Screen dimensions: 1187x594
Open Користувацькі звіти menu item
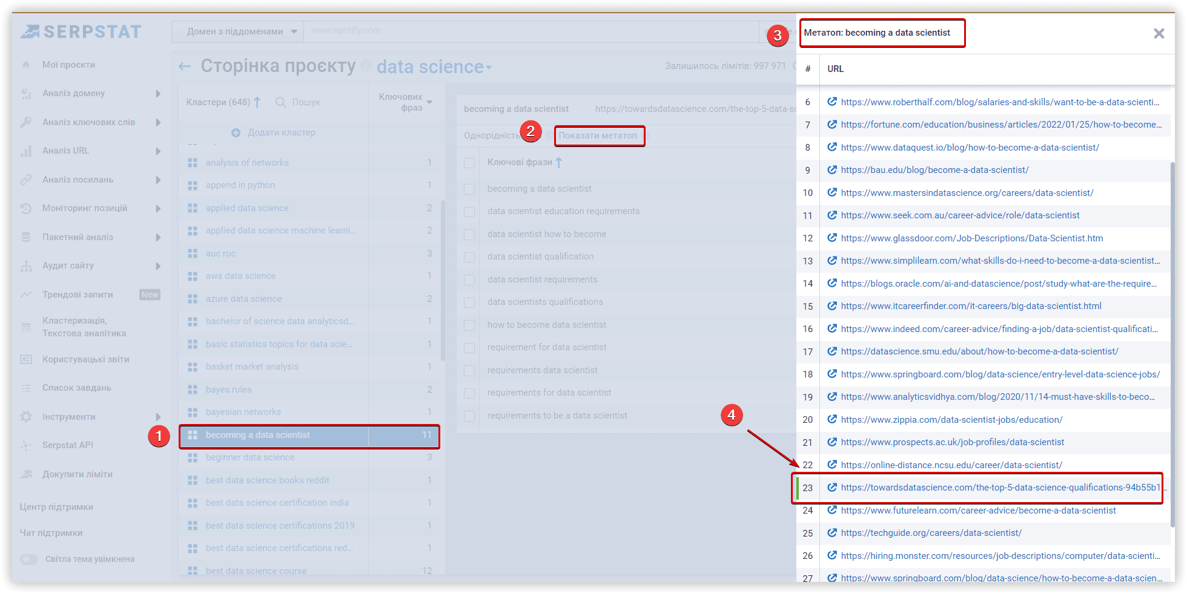[85, 359]
